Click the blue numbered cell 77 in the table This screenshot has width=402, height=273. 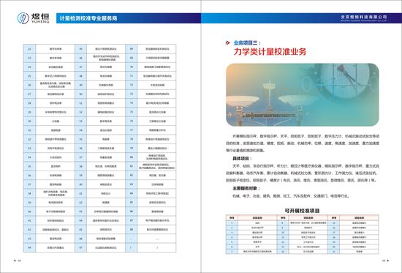point(132,130)
